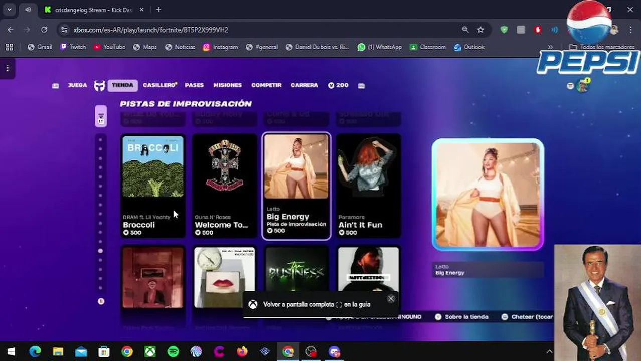
Task: Open the #general bookmark
Action: pos(262,47)
